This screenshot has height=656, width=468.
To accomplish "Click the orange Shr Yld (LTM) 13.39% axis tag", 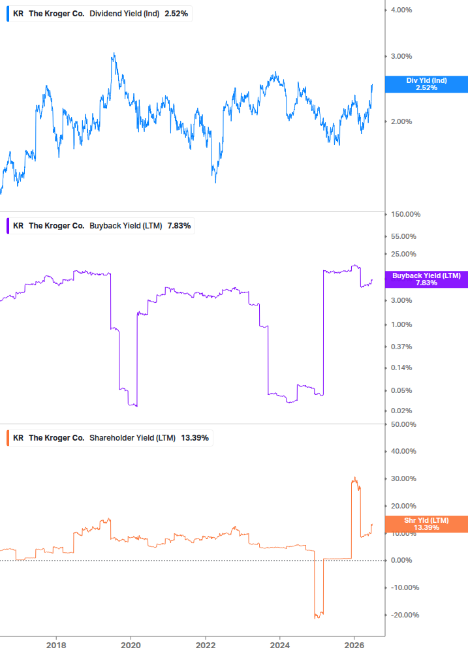I will pyautogui.click(x=426, y=524).
